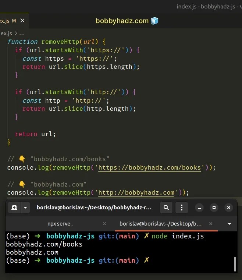This screenshot has height=280, width=242.
Task: Close the terminal window
Action: (229, 208)
